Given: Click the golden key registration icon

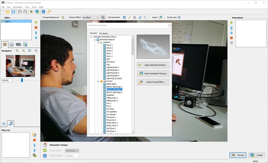Looking at the screenshot, I should tap(49, 12).
